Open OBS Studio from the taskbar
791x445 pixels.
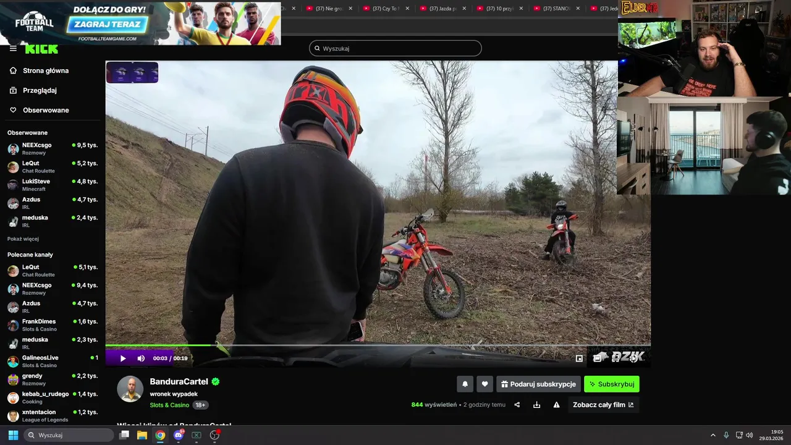[x=214, y=435]
